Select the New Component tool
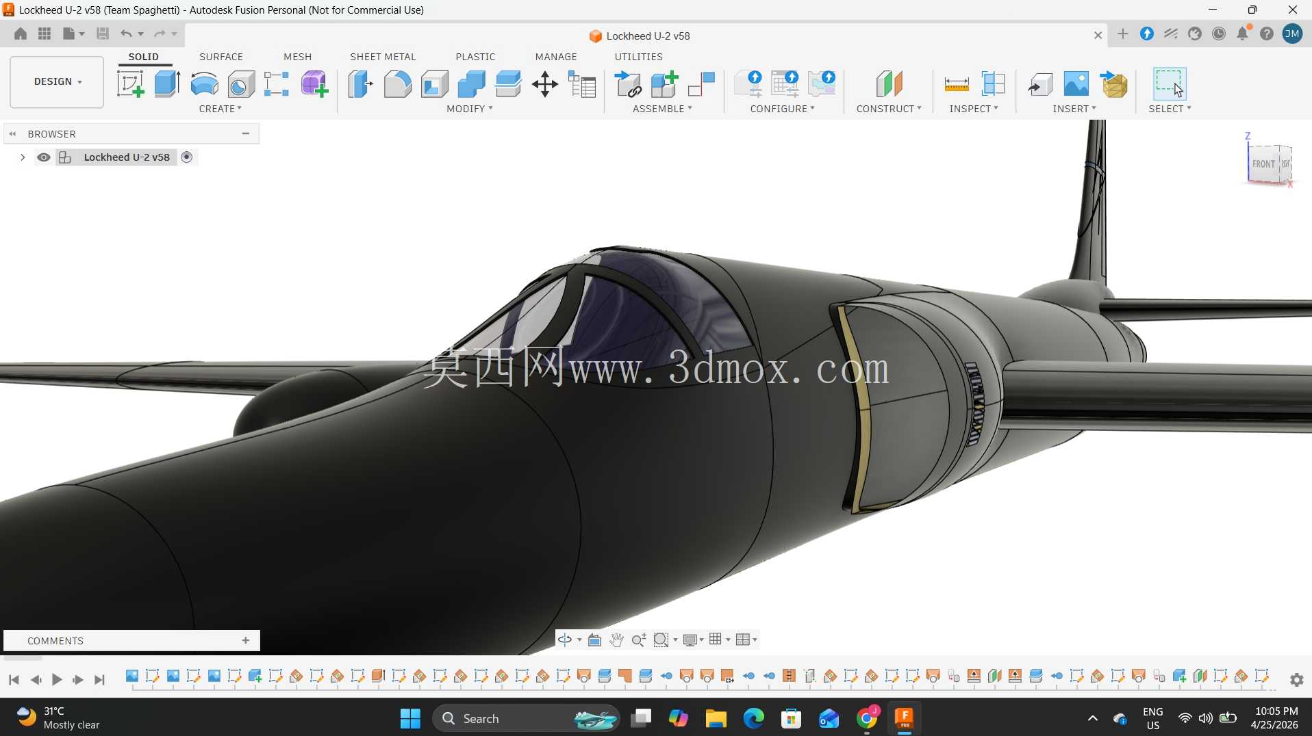1312x736 pixels. 664,84
